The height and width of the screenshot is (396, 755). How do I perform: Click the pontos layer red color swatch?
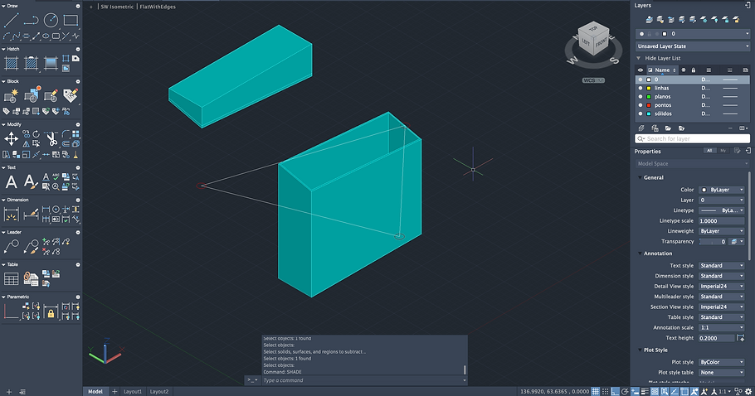649,105
